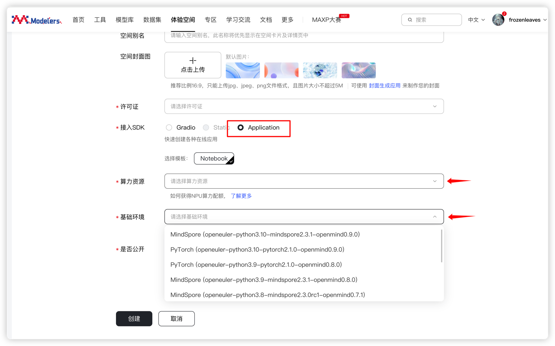The width and height of the screenshot is (555, 346).
Task: Click the 基础环境 chevron-up arrow
Action: tap(435, 217)
